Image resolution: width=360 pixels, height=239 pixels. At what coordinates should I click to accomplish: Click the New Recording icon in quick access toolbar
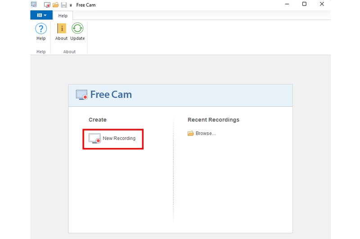point(47,5)
